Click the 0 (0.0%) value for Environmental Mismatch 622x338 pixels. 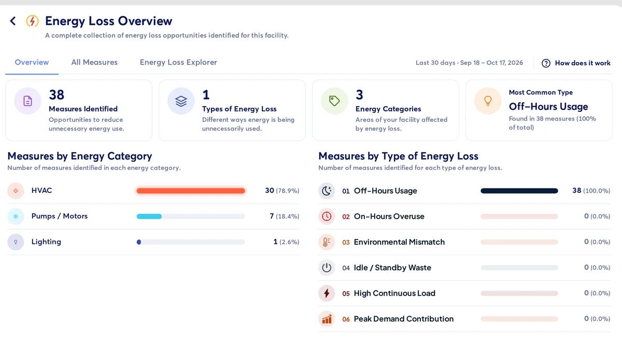click(x=597, y=242)
